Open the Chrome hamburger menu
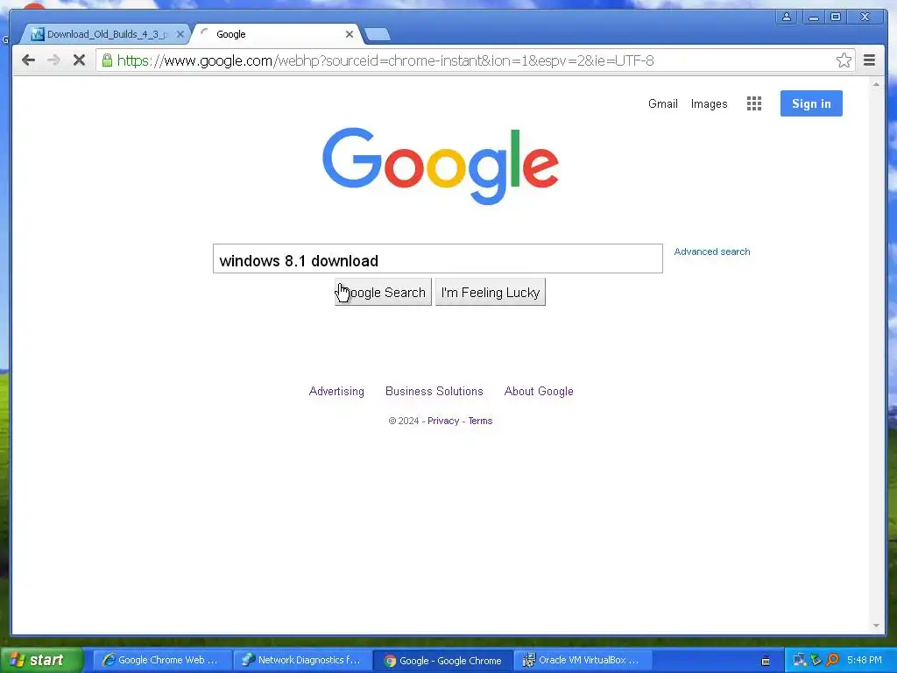This screenshot has width=897, height=673. click(x=869, y=60)
